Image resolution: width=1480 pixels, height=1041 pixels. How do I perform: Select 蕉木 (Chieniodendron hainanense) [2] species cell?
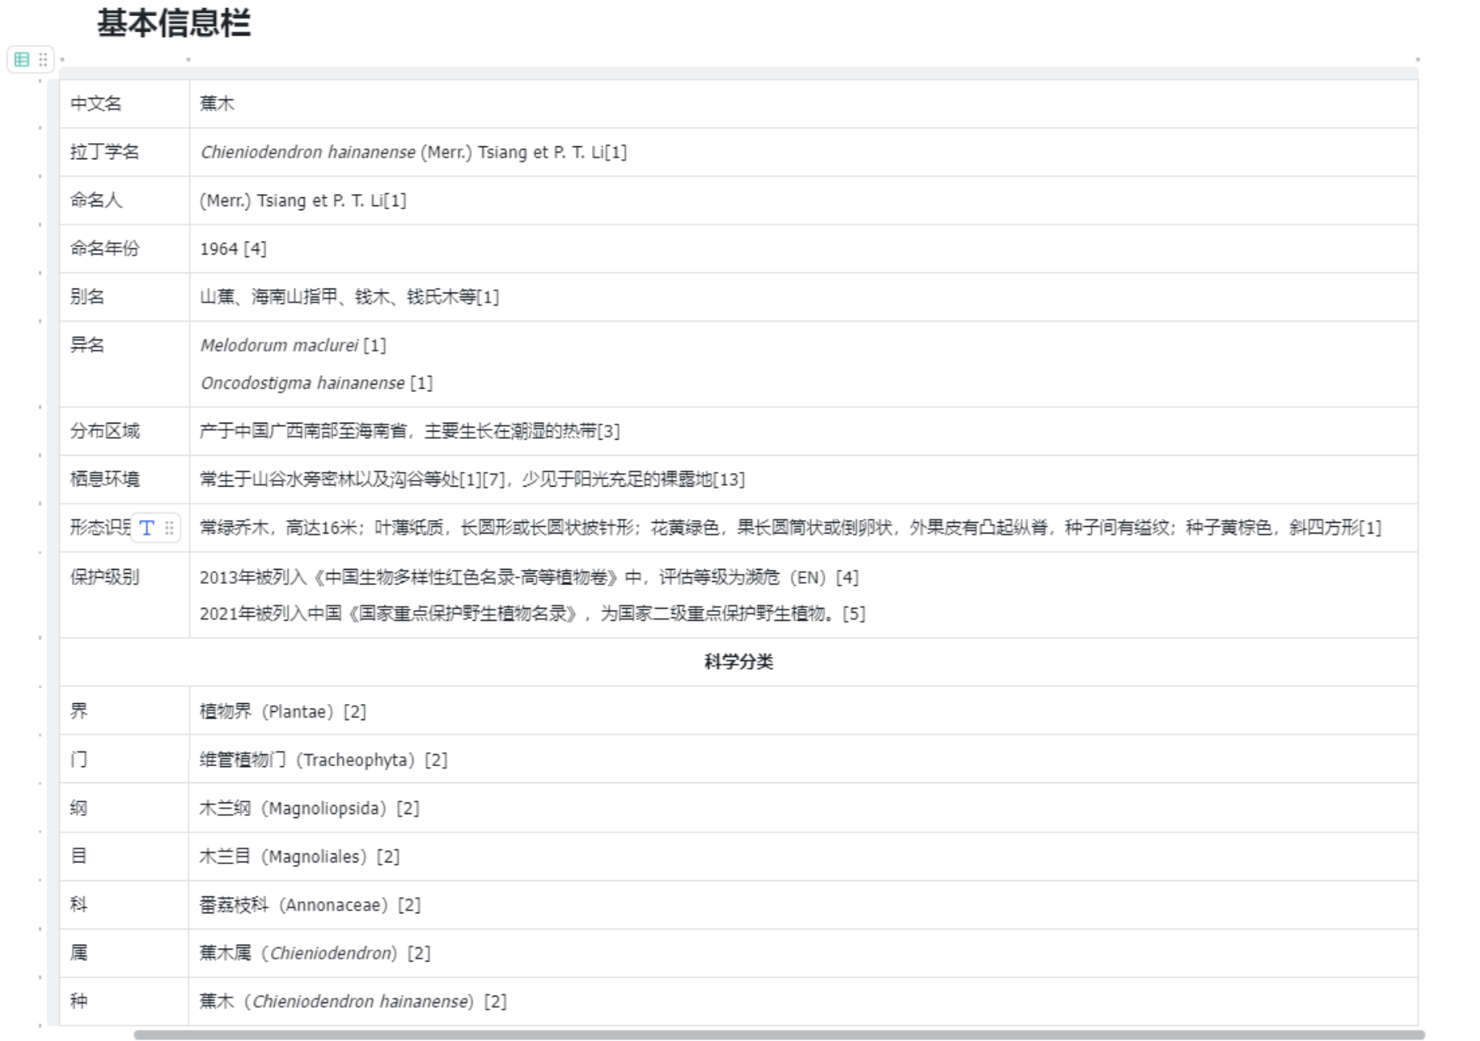click(803, 1001)
